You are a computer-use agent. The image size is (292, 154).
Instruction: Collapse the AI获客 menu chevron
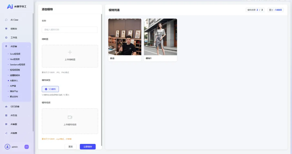28,46
